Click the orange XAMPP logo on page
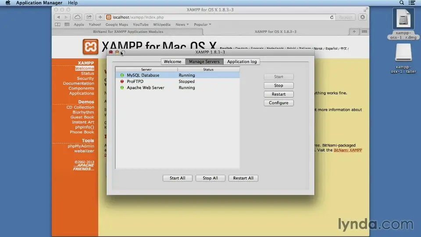The image size is (421, 237). 90,47
